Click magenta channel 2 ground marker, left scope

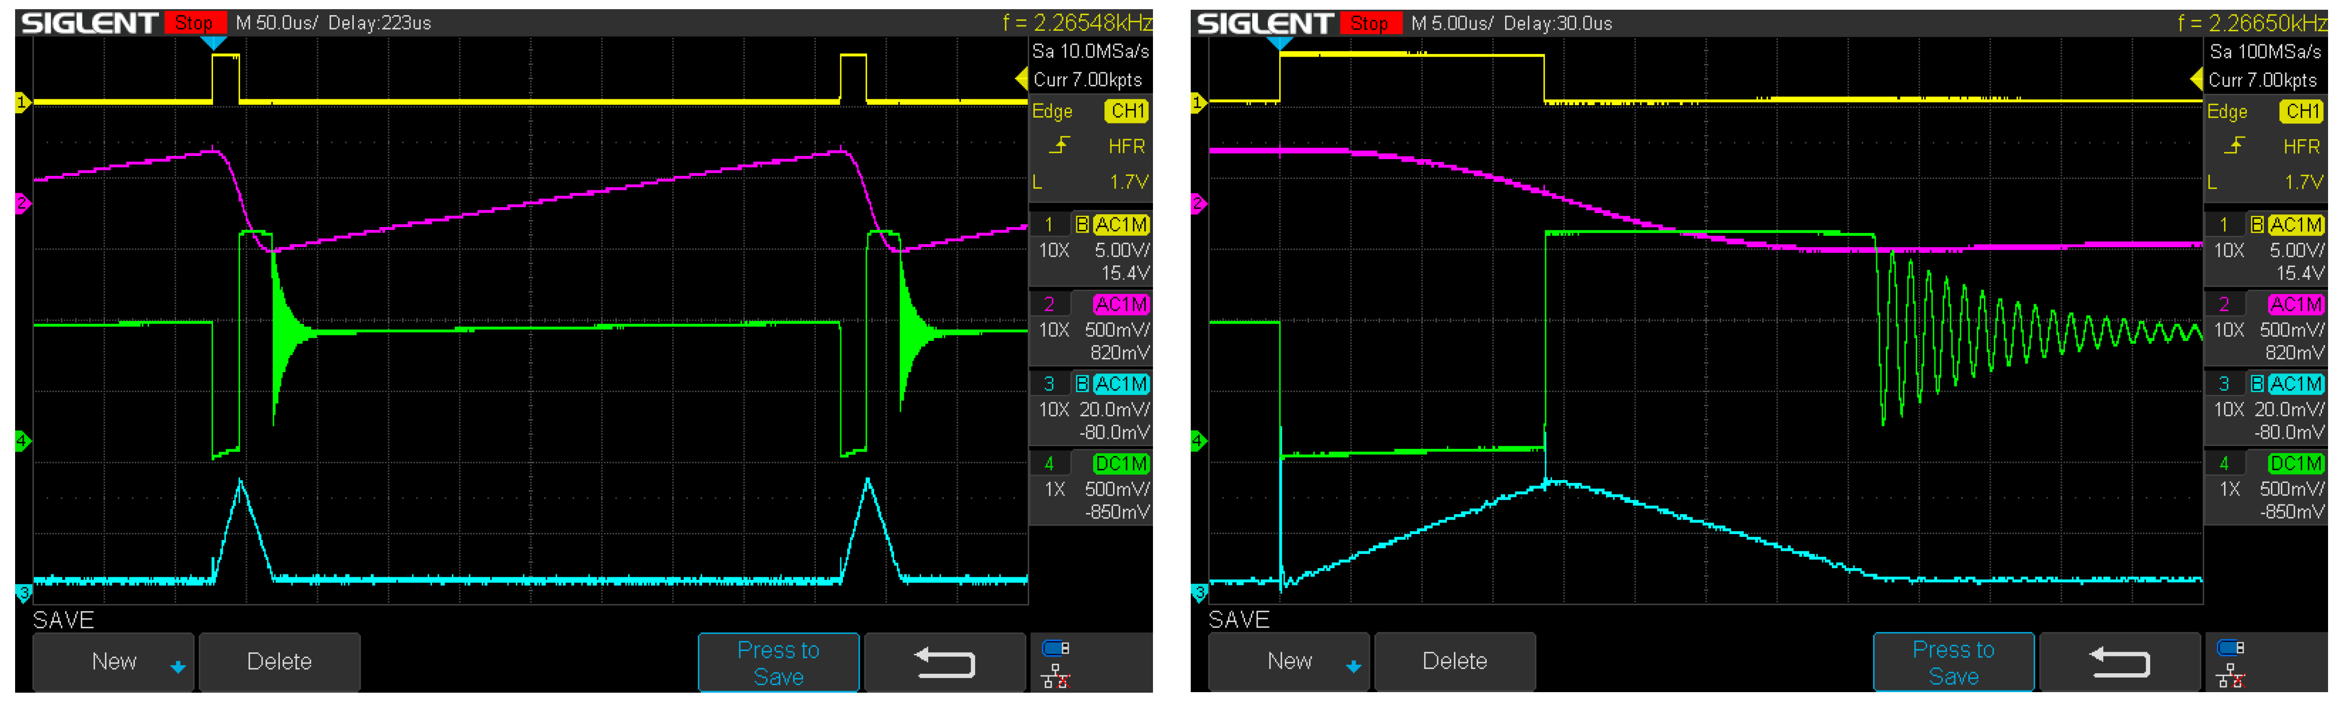pyautogui.click(x=22, y=203)
